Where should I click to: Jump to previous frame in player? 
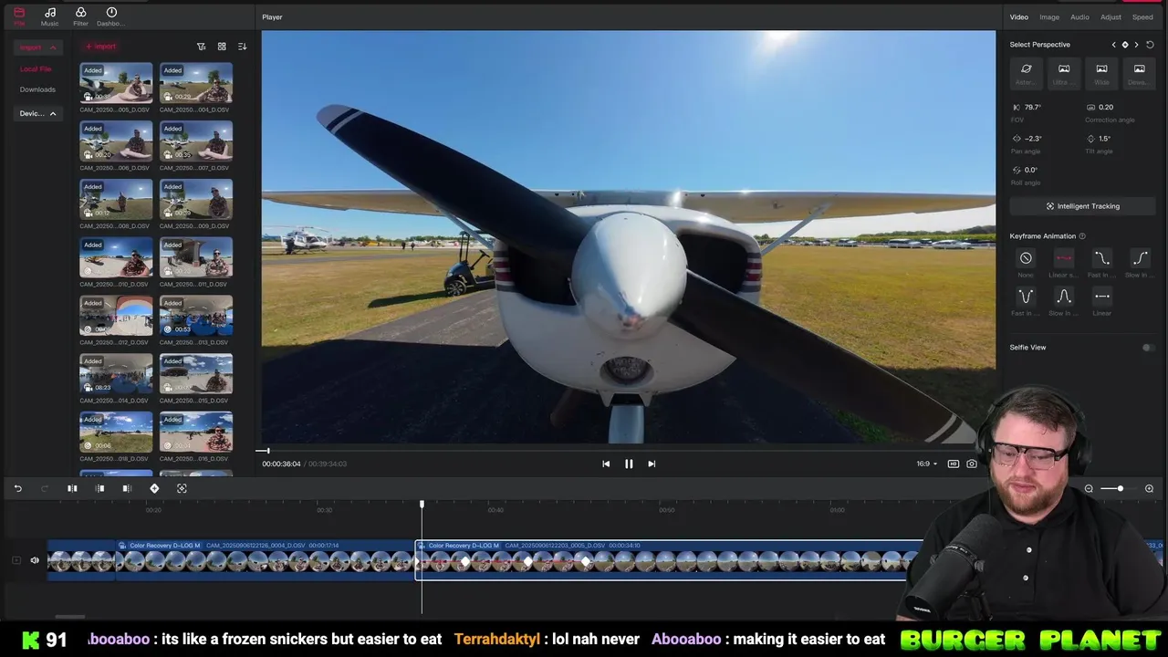point(606,464)
